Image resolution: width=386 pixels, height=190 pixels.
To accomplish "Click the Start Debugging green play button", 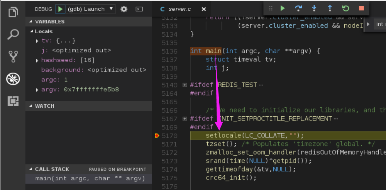I will click(60, 9).
